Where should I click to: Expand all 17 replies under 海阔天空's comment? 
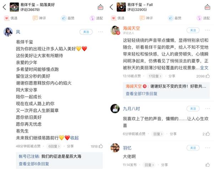pos(141,93)
